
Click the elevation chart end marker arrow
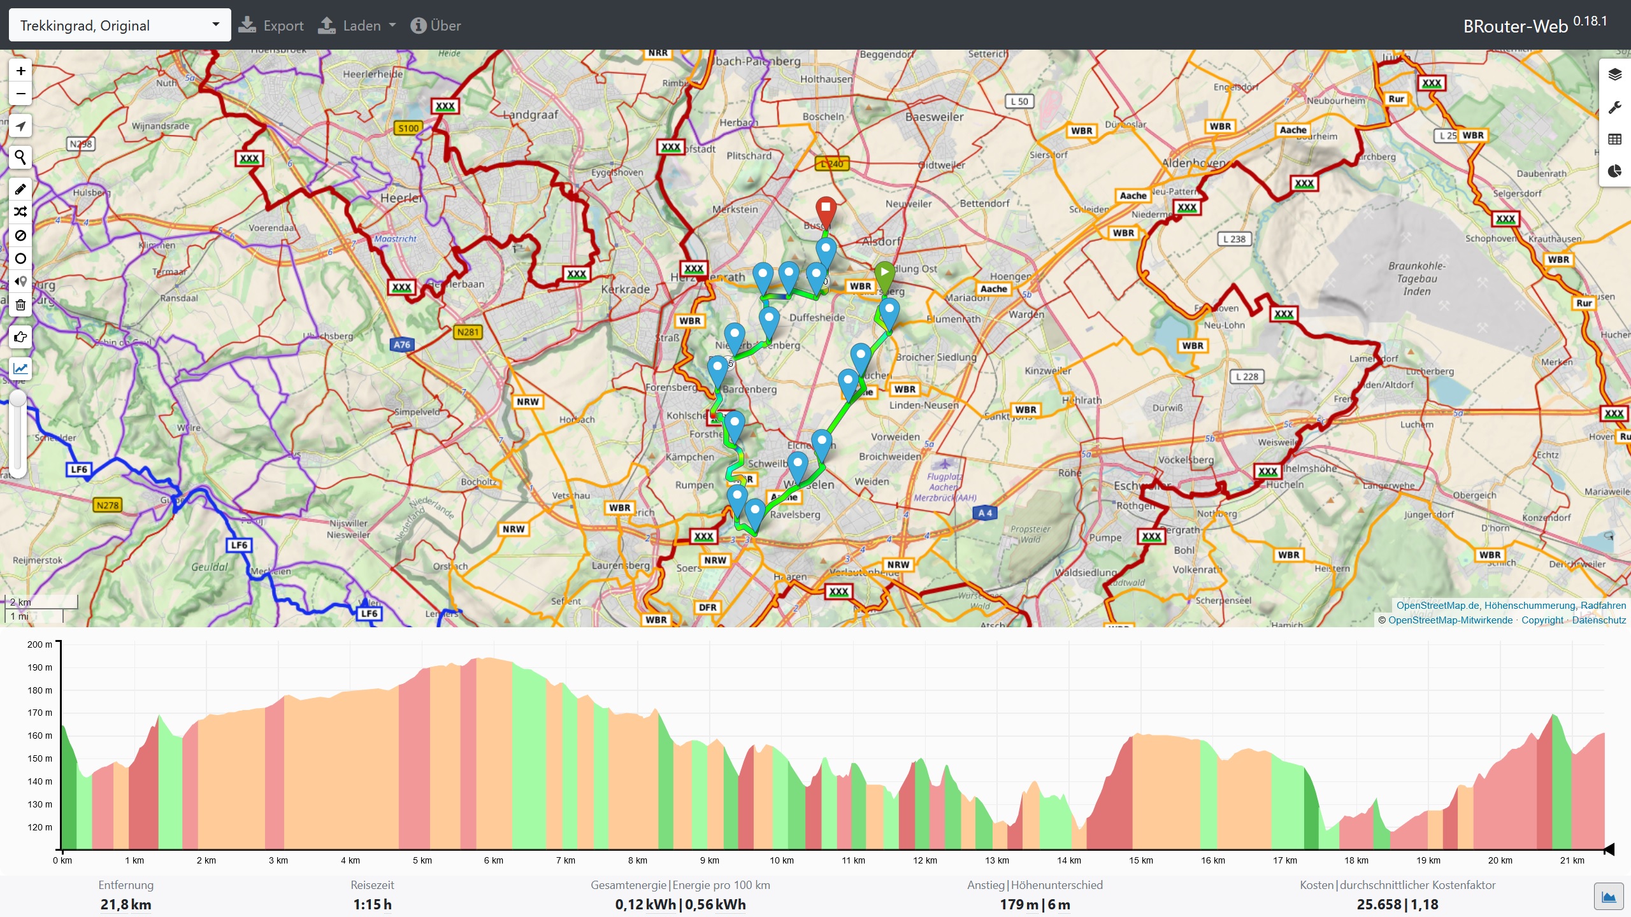(x=1609, y=849)
